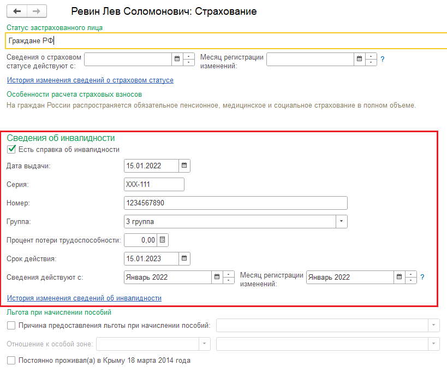Click help question mark near disability registration month
Viewport: 447px width, 377px height.
click(422, 277)
